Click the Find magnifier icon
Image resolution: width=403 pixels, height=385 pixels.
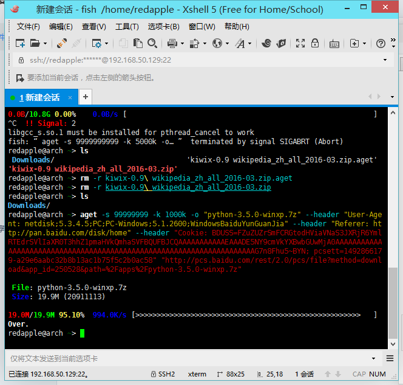(151, 43)
